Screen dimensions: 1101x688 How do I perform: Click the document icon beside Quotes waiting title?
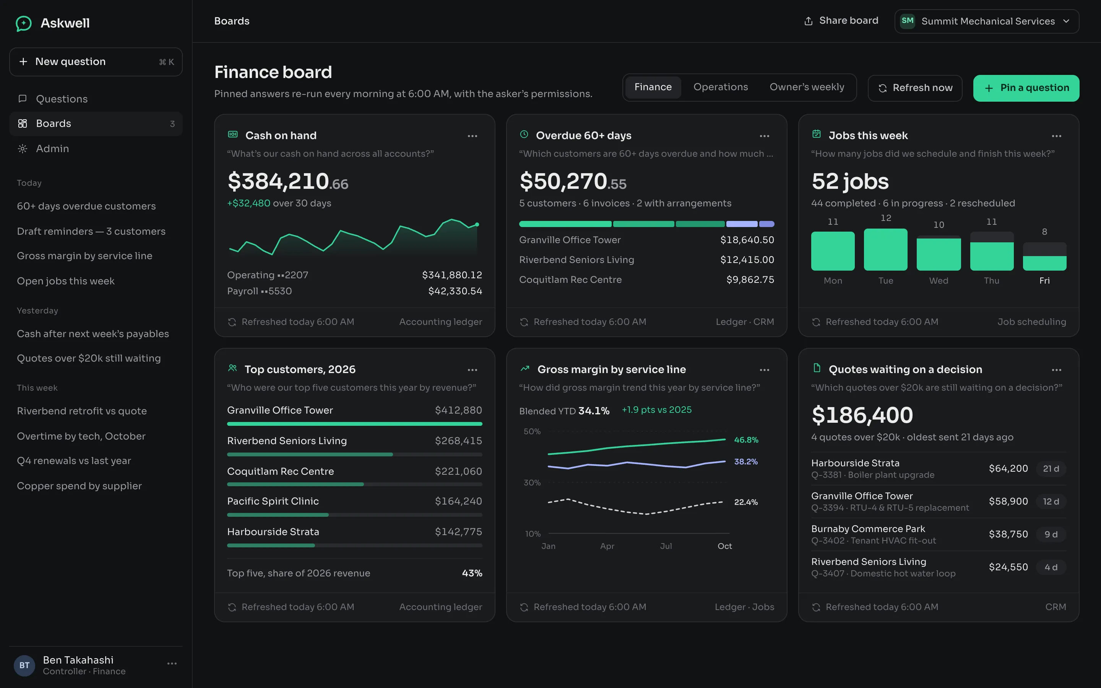(817, 368)
